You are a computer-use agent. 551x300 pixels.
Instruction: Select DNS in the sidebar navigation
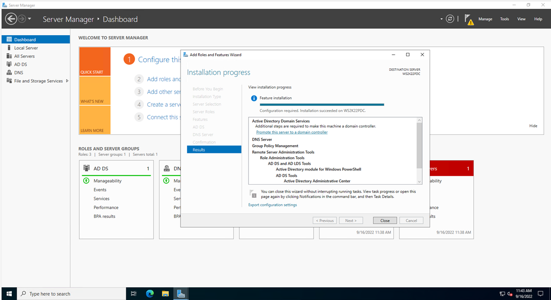coord(18,72)
